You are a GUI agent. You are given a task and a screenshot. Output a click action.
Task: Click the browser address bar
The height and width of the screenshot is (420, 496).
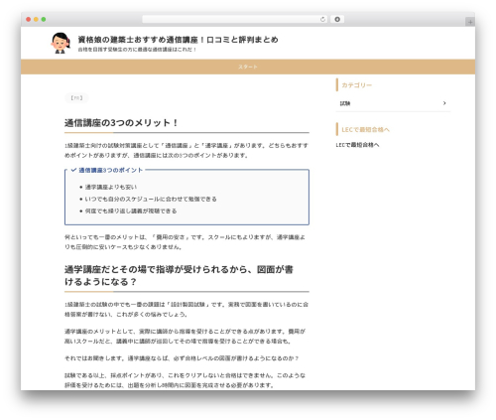(x=234, y=19)
